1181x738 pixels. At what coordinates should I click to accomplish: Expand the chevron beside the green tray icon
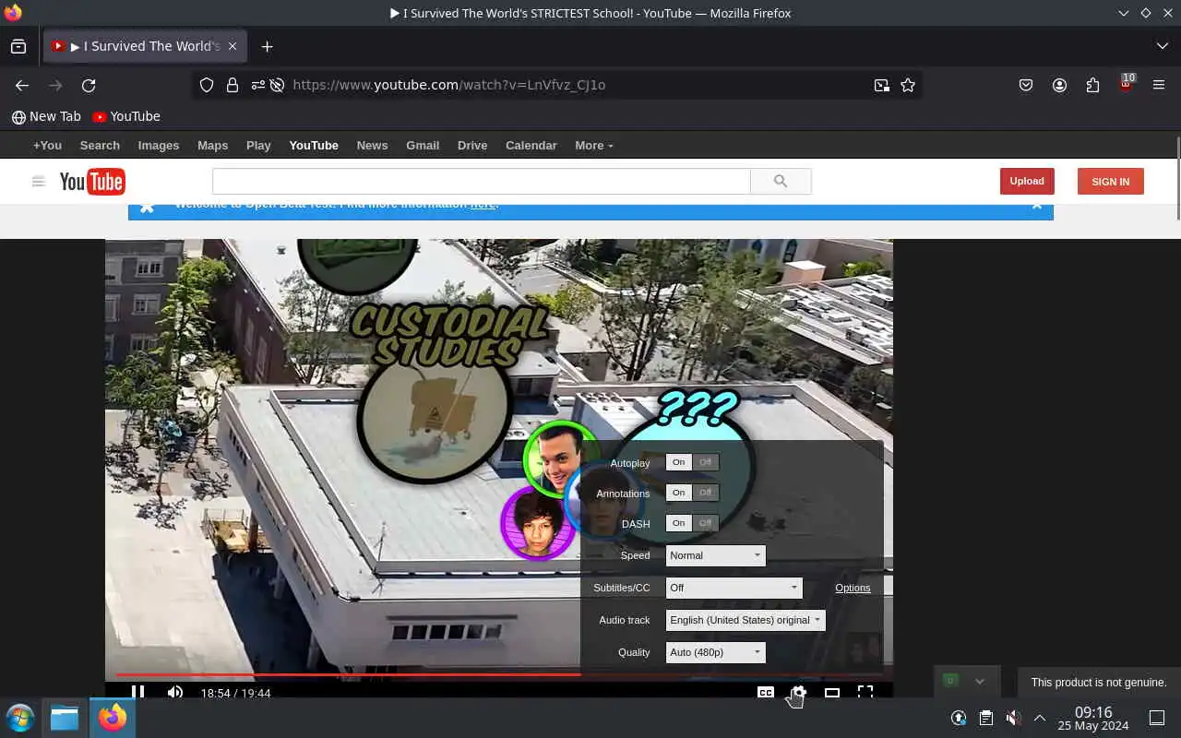(980, 681)
